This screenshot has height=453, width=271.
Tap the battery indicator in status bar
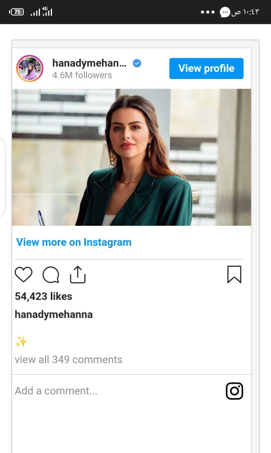(x=17, y=12)
